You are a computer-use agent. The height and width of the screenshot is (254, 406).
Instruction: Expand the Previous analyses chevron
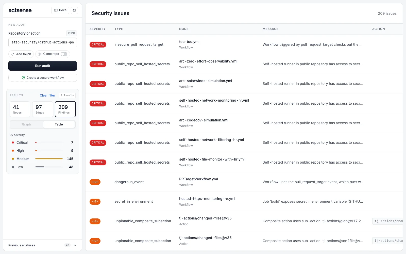coord(75,245)
